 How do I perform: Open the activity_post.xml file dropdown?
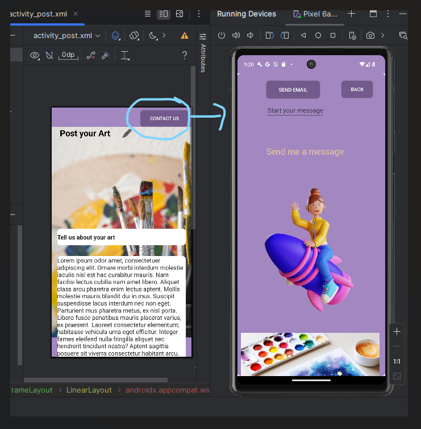[66, 36]
